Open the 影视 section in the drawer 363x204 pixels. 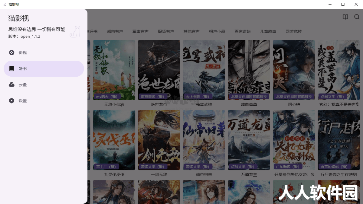44,53
